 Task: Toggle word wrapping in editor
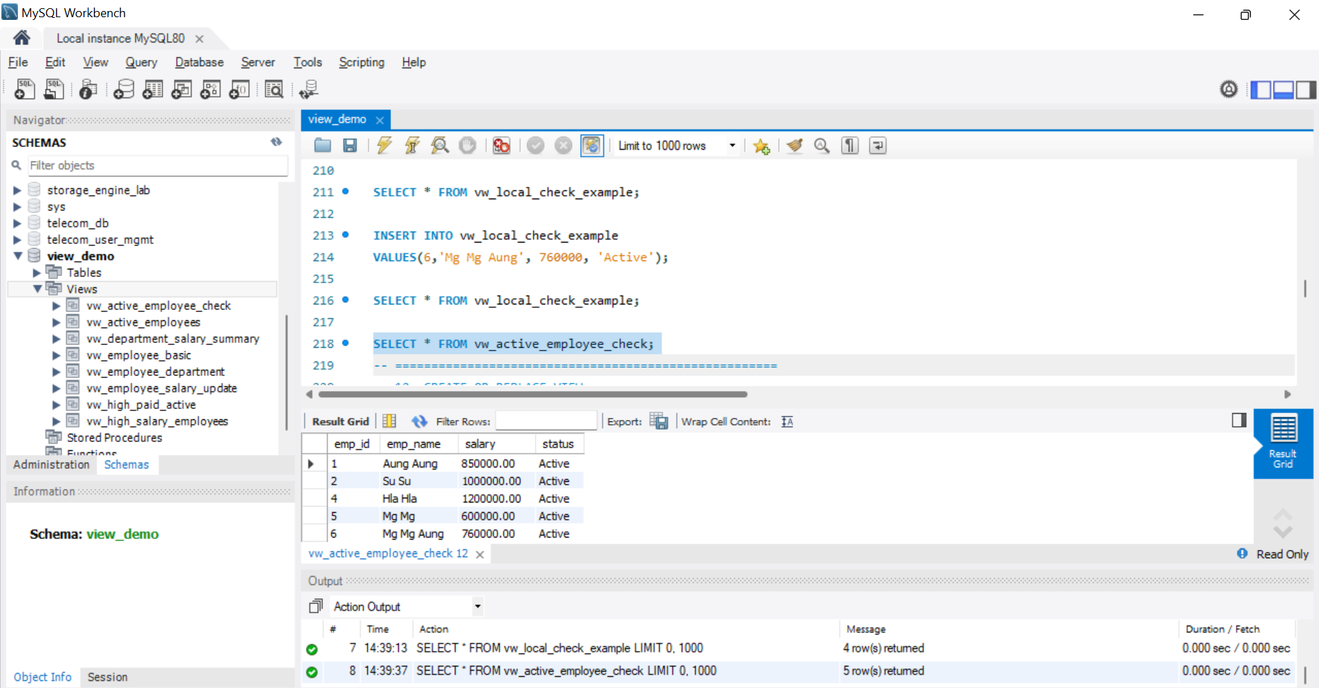pyautogui.click(x=878, y=145)
